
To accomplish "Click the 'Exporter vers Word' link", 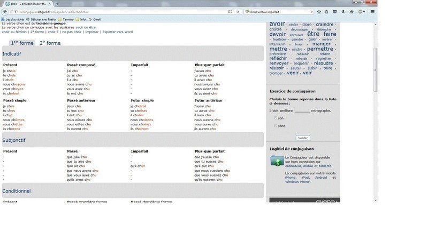I will point(117,32).
